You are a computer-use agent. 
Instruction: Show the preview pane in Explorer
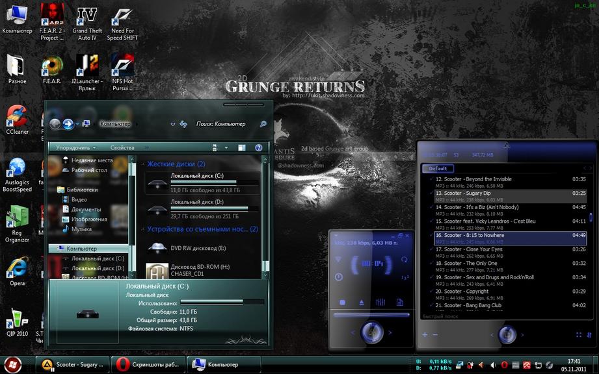click(x=242, y=148)
